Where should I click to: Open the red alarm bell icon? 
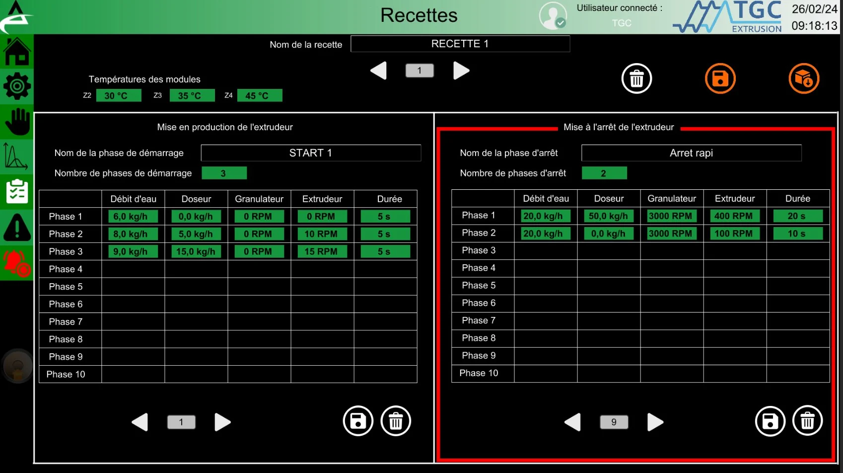[x=17, y=262]
